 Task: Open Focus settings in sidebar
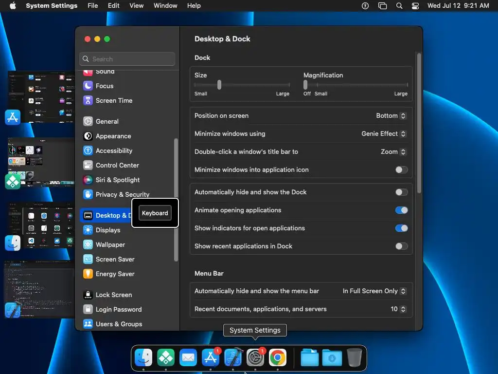coord(105,86)
